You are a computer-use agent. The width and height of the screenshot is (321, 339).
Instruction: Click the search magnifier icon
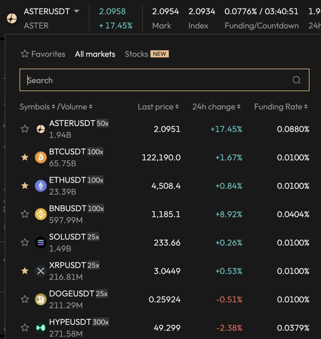296,80
